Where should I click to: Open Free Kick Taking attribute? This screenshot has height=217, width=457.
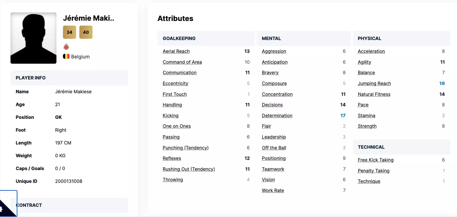pyautogui.click(x=375, y=160)
